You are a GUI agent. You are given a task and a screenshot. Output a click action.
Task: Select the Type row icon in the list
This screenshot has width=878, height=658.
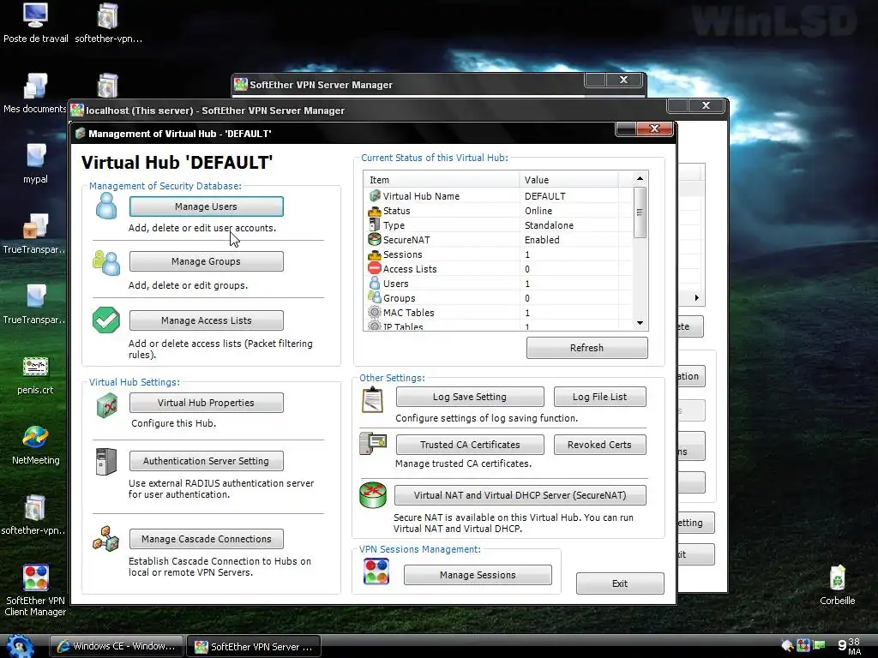click(x=374, y=225)
